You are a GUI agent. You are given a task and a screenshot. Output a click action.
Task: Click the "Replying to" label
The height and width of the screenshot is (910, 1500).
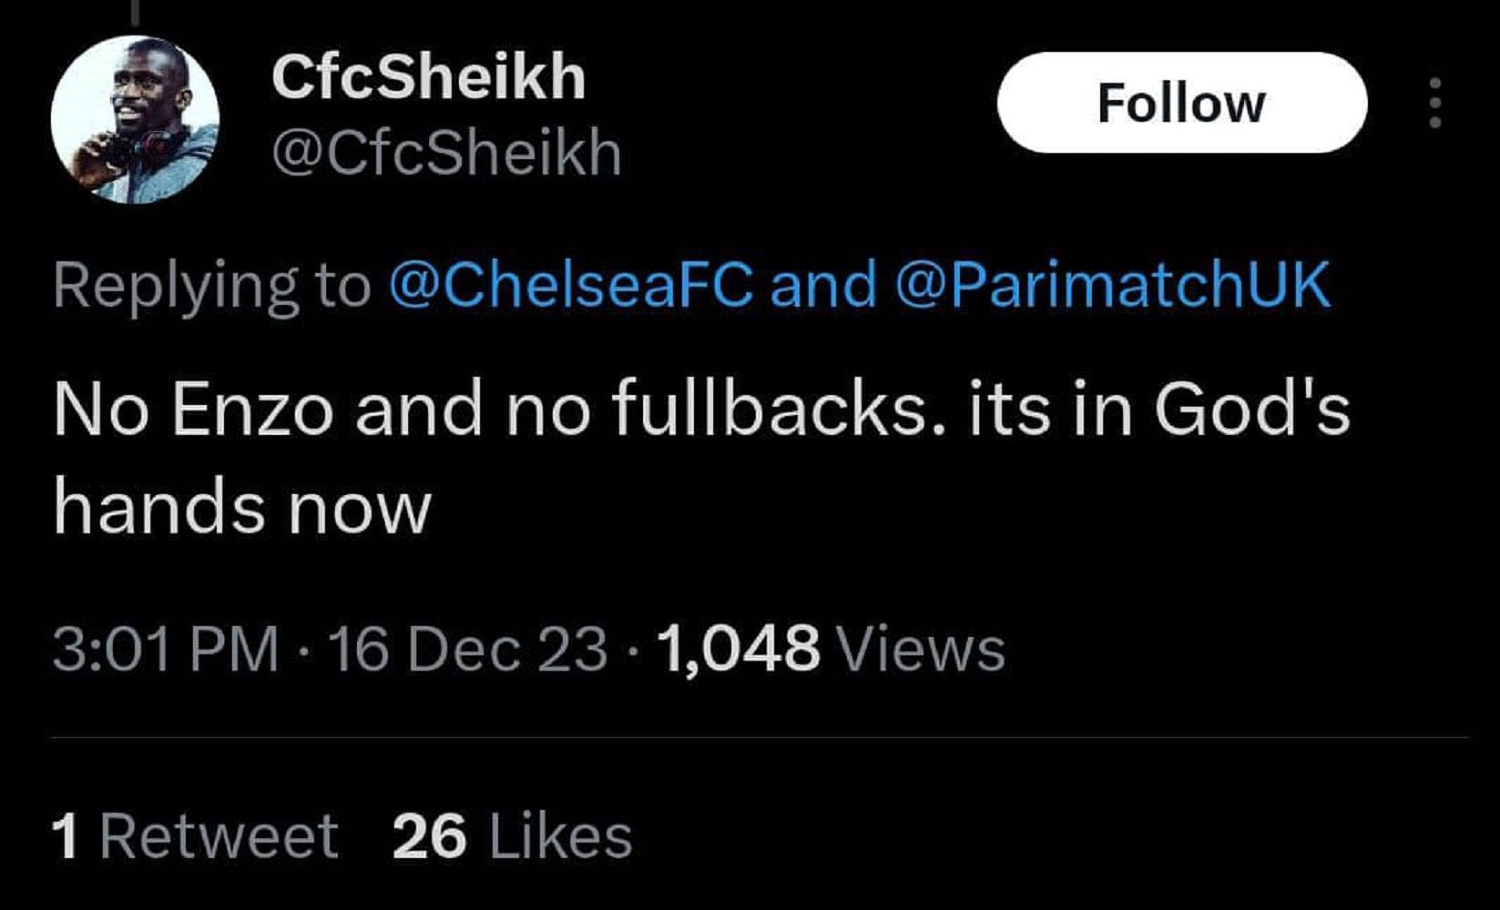click(211, 286)
